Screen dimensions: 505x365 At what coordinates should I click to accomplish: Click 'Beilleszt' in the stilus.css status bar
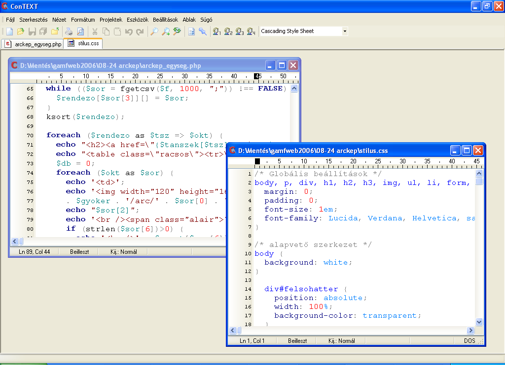tap(297, 340)
